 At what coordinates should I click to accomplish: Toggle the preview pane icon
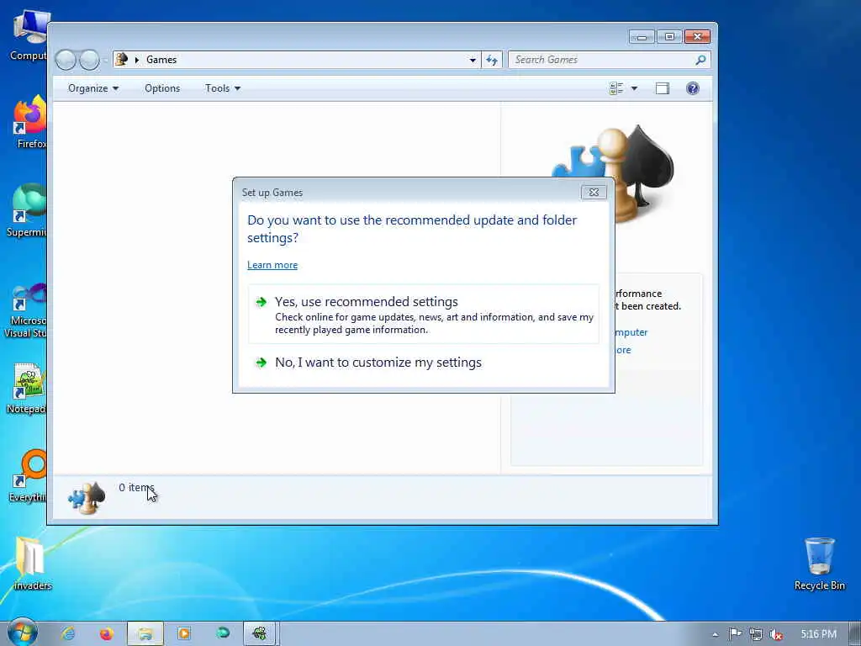(663, 88)
